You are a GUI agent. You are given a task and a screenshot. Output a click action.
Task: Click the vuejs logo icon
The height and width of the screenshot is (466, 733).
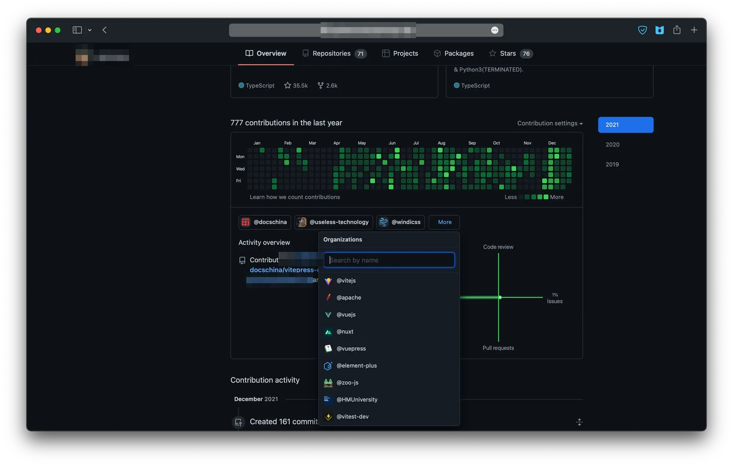[x=328, y=315]
